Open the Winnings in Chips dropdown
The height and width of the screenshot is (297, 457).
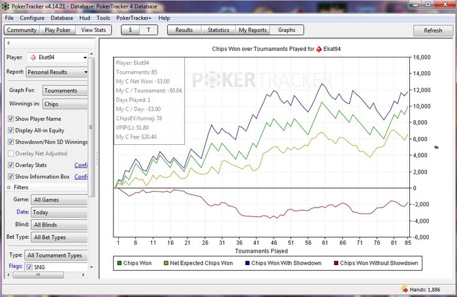point(65,104)
